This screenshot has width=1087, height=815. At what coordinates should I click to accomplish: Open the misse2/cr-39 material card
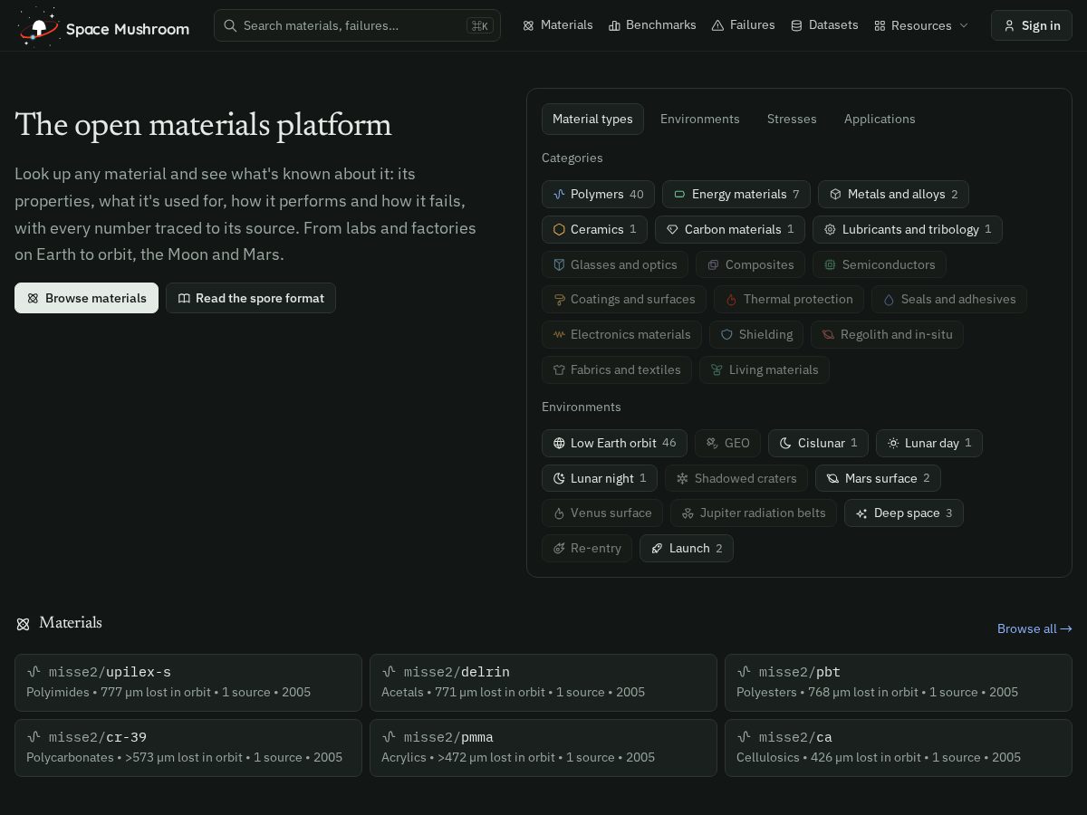pos(188,748)
